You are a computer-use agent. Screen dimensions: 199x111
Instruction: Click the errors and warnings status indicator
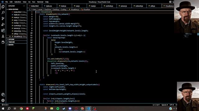click(x=5, y=105)
